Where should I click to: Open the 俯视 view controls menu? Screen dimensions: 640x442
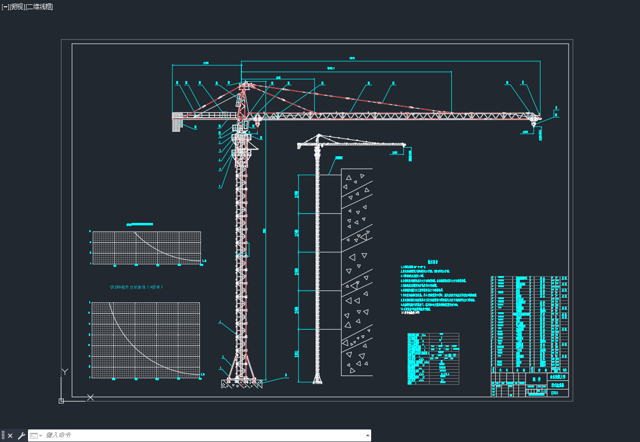(17, 7)
